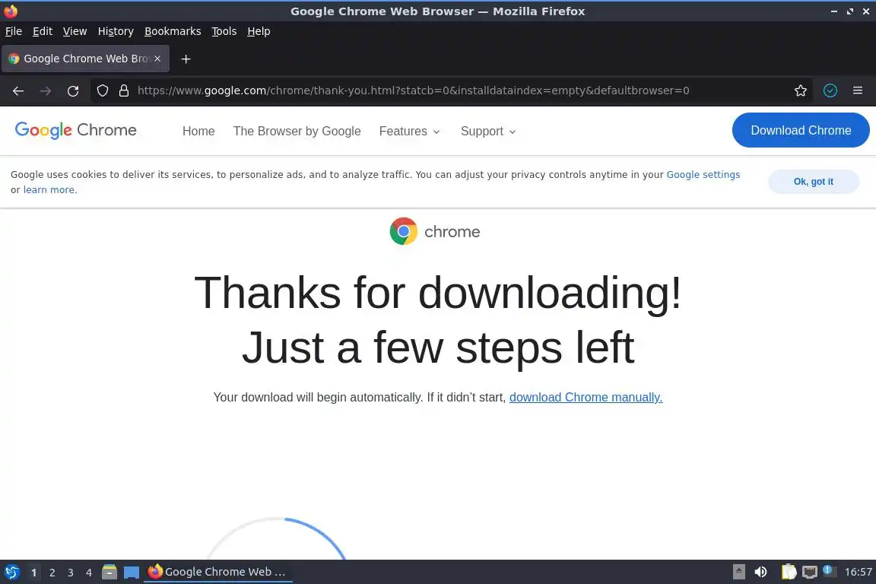This screenshot has width=876, height=584.
Task: Switch to workspace 4
Action: (89, 573)
